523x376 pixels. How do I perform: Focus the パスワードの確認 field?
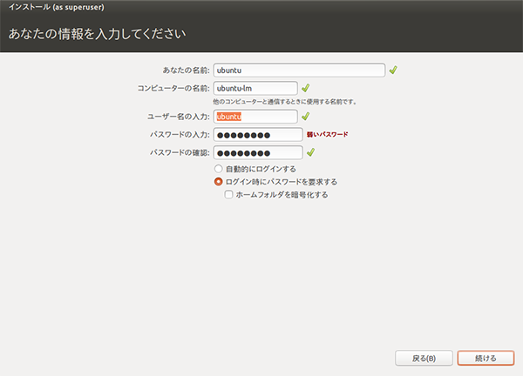[x=258, y=152]
